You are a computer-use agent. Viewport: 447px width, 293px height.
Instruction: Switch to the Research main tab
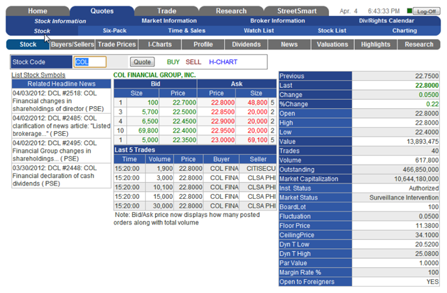(231, 11)
